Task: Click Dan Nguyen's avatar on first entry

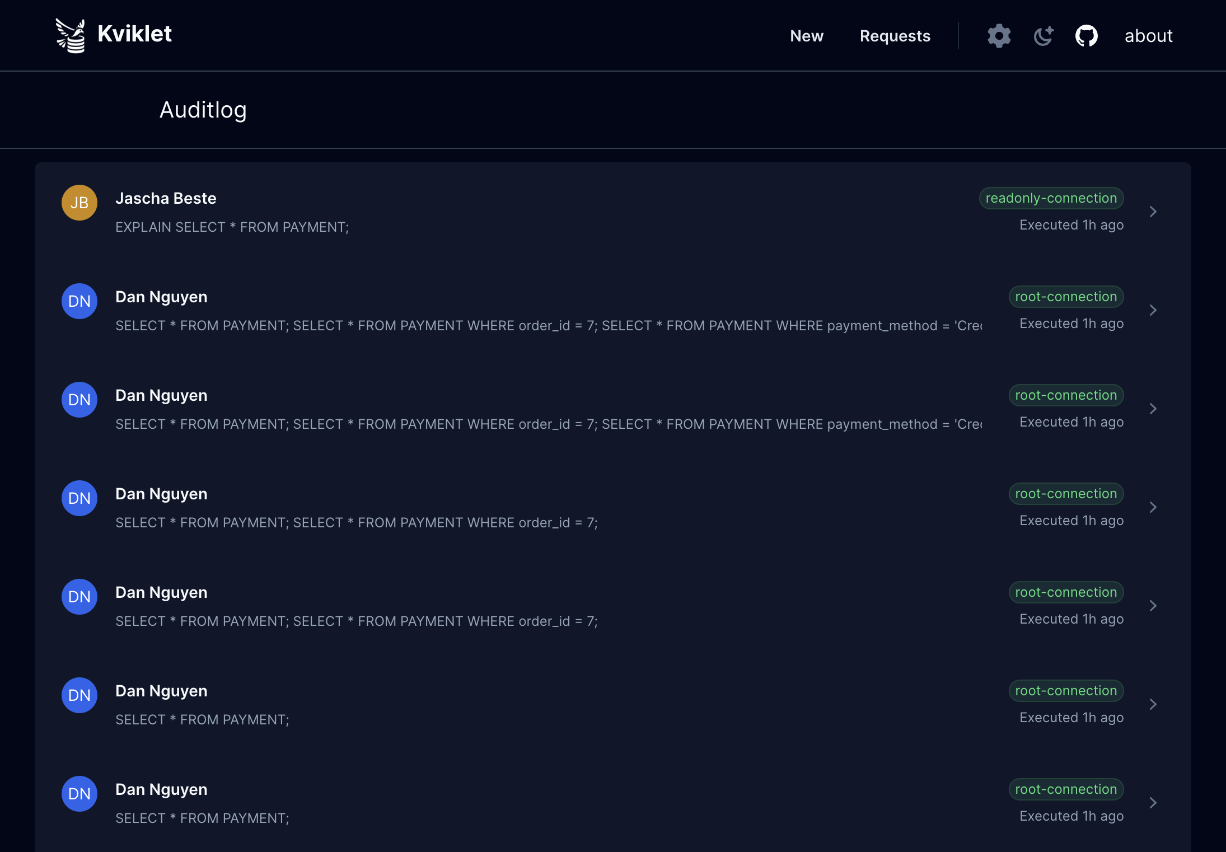Action: (78, 301)
